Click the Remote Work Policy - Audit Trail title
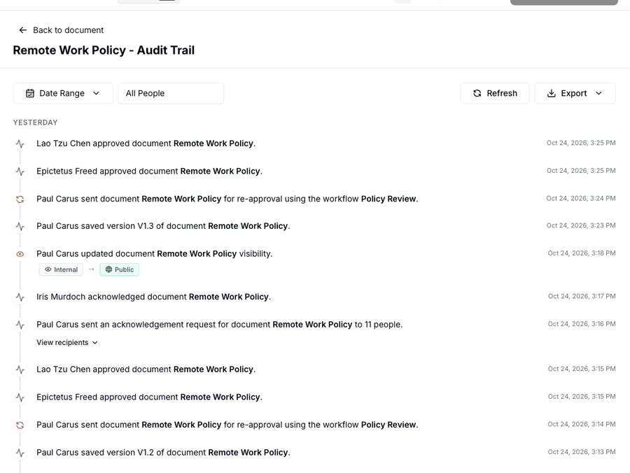Image resolution: width=630 pixels, height=473 pixels. click(104, 50)
